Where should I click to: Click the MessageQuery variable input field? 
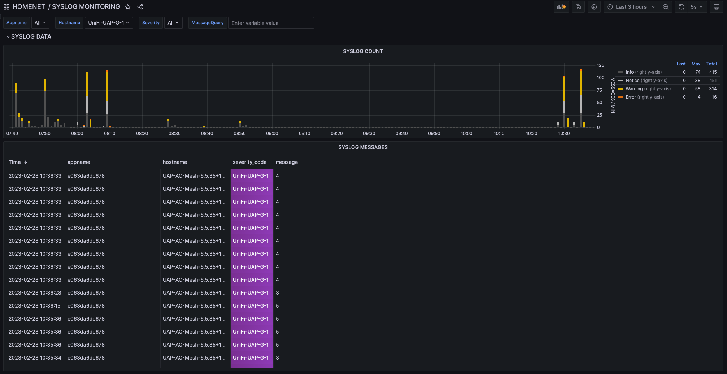[x=271, y=23]
